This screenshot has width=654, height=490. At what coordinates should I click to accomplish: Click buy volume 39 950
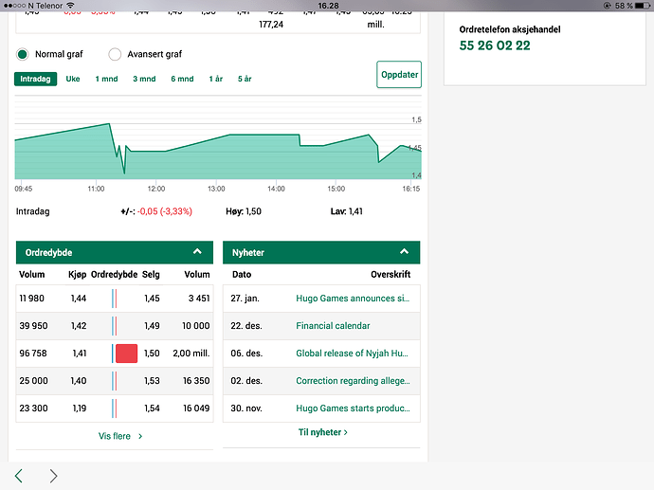pos(33,326)
